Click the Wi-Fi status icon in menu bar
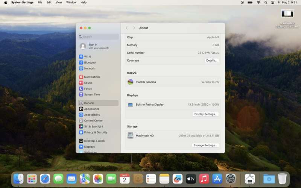The image size is (301, 188). coord(258,3)
